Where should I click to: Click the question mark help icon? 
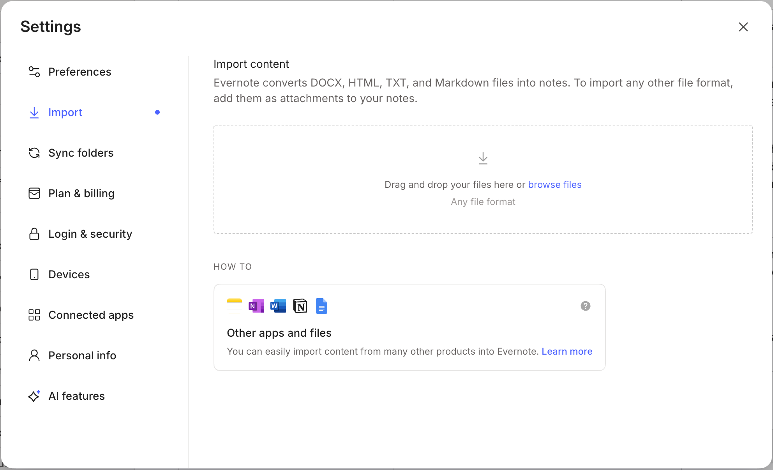click(585, 306)
